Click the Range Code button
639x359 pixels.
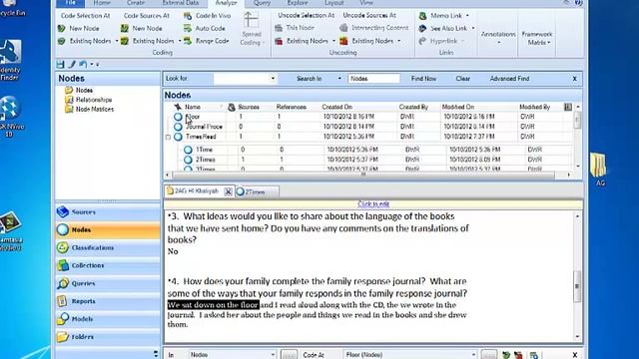click(x=207, y=41)
